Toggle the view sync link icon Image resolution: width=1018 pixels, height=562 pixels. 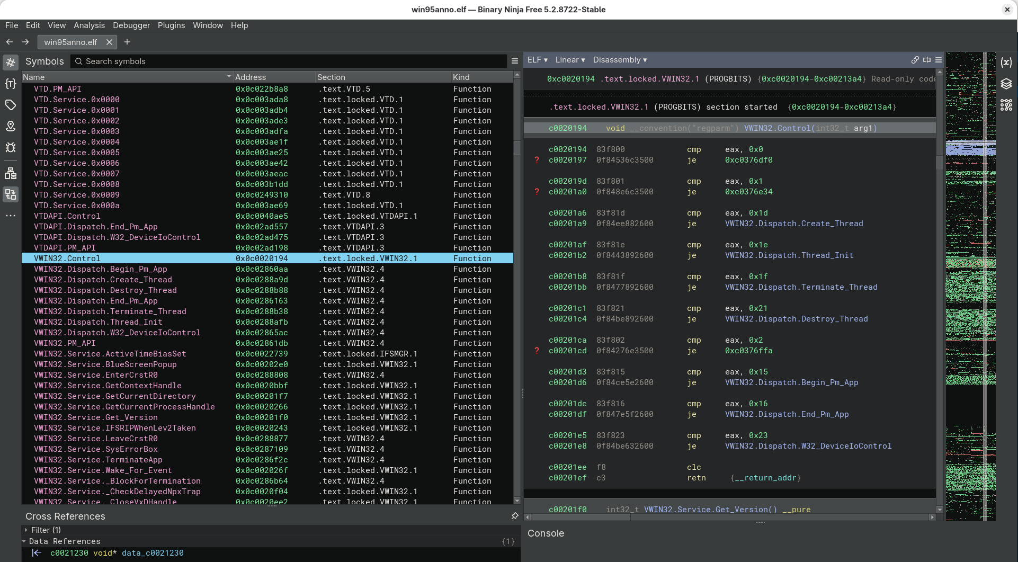point(915,60)
